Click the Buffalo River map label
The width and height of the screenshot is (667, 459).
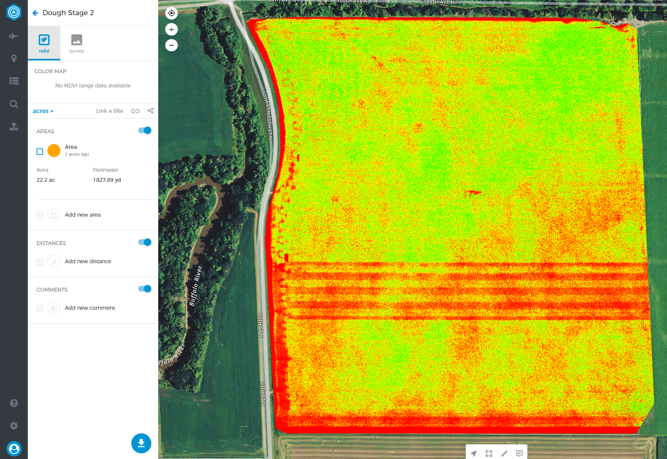coord(196,286)
